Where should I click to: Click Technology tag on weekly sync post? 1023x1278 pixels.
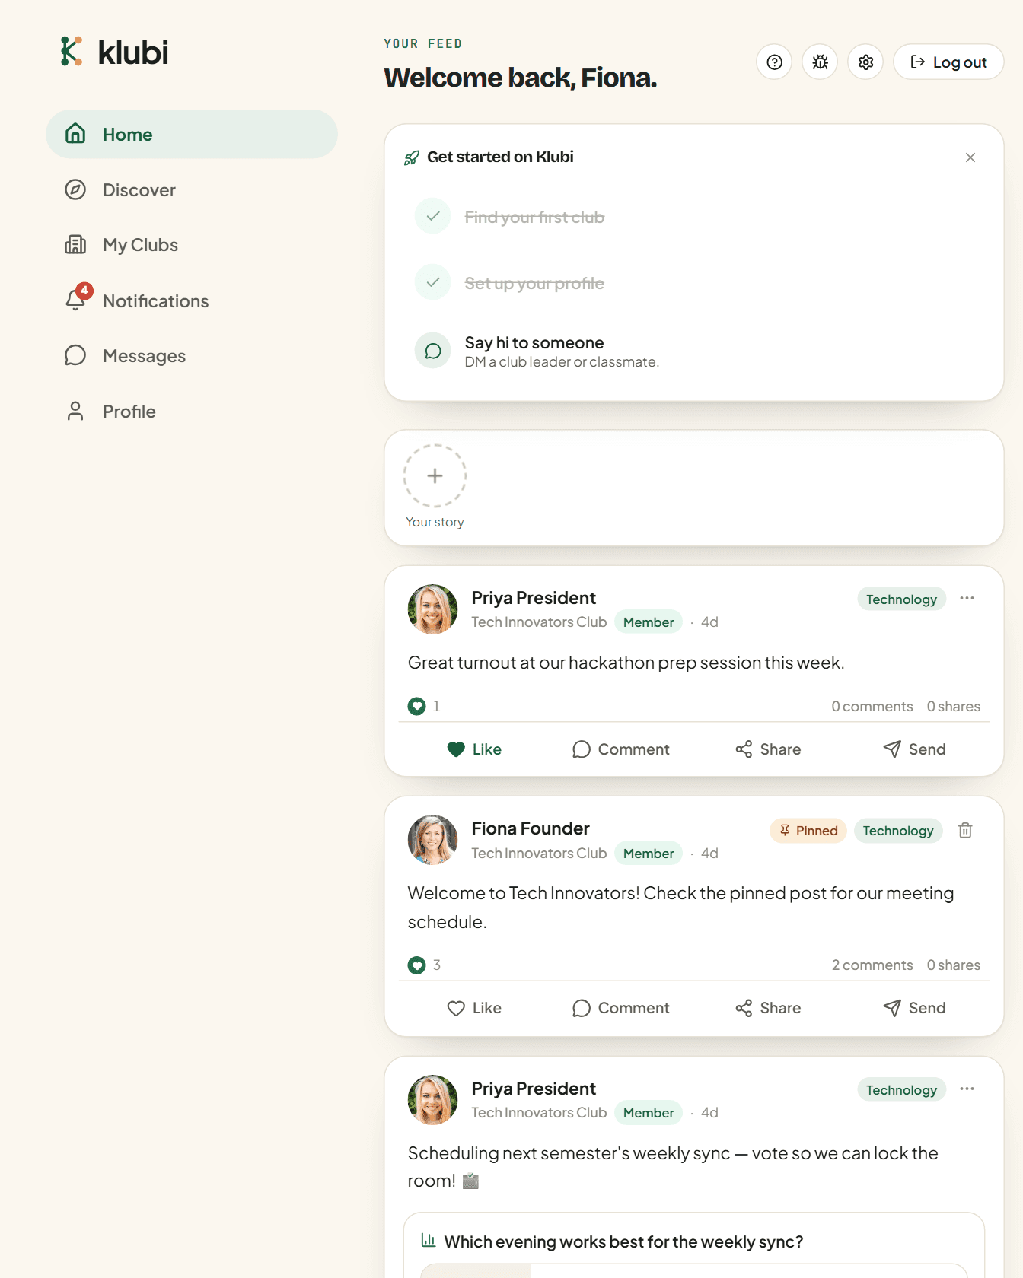pos(901,1090)
